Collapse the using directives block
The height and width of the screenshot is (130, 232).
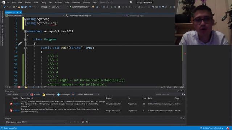[x=25, y=19]
